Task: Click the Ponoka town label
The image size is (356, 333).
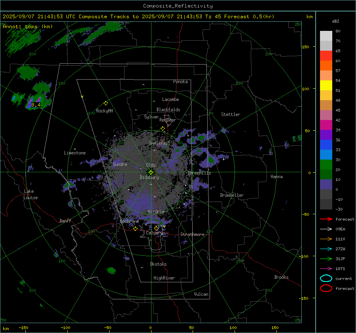Action: coord(180,82)
